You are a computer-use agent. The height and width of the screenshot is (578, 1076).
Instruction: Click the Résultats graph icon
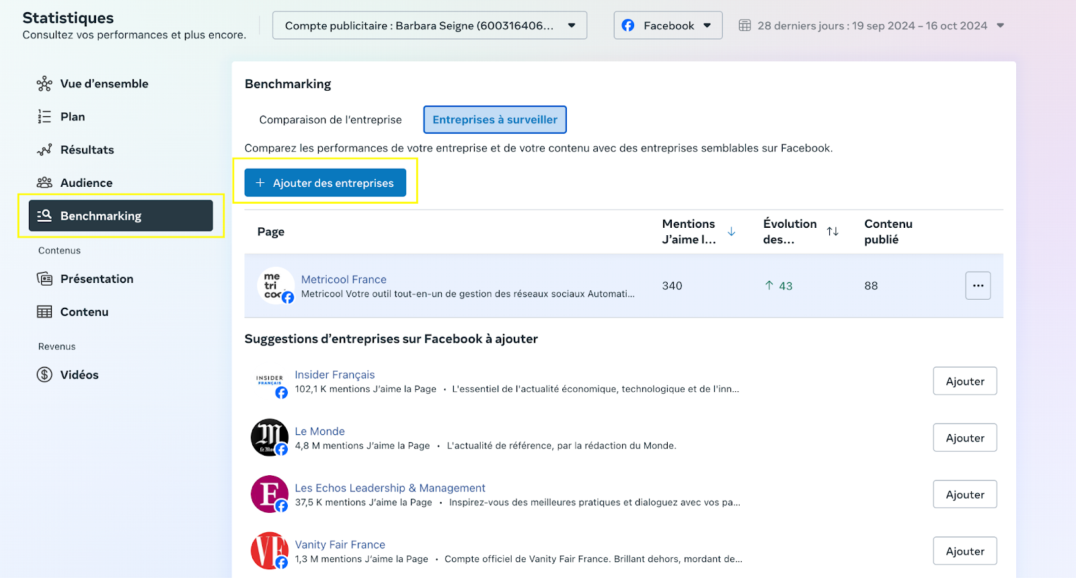(44, 149)
